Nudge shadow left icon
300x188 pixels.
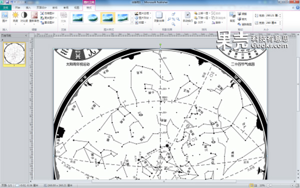(169, 19)
